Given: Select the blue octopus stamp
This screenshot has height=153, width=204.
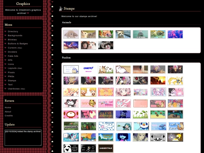Looking at the screenshot, I should click(x=71, y=45).
